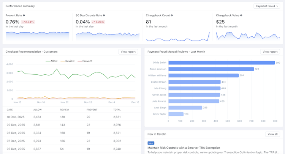Sort table by DATE column header
Image resolution: width=285 pixels, height=154 pixels.
click(x=9, y=110)
